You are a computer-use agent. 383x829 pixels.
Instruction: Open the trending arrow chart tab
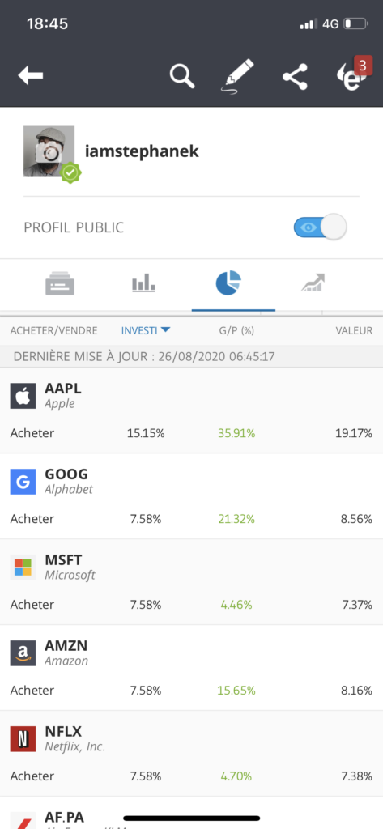[313, 283]
